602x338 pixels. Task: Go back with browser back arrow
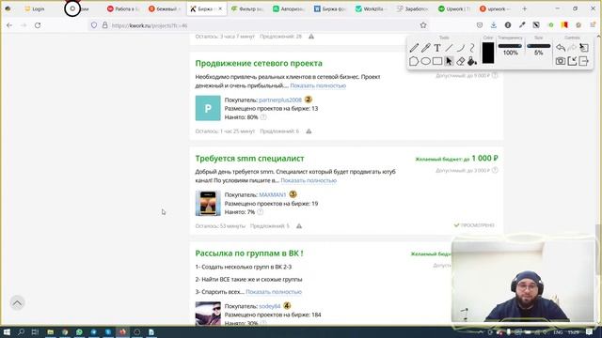[9, 25]
